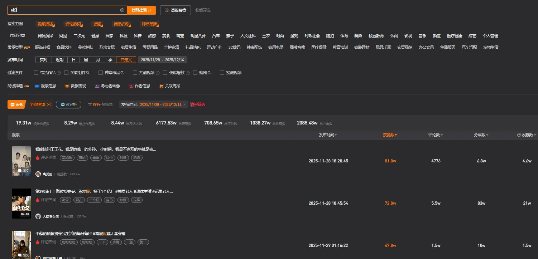Open the 高美丽 video thumbnail
This screenshot has height=259, width=538.
[x=21, y=161]
